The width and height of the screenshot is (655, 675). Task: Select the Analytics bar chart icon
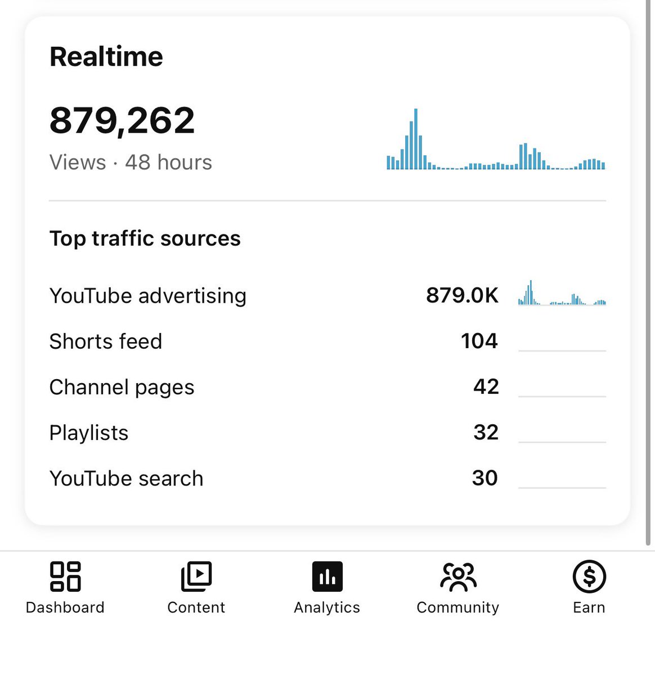(x=327, y=577)
